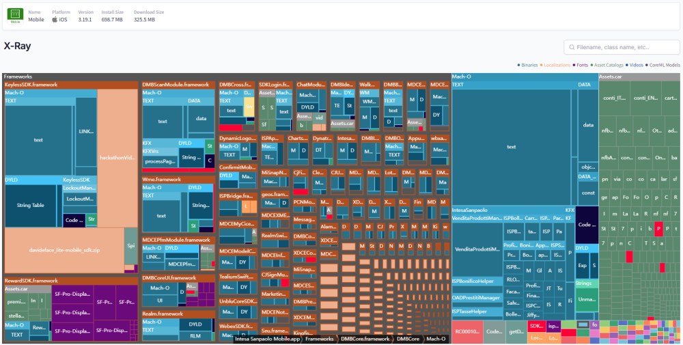Select String Table block in KeylessSDK
Image resolution: width=683 pixels, height=345 pixels.
31,206
